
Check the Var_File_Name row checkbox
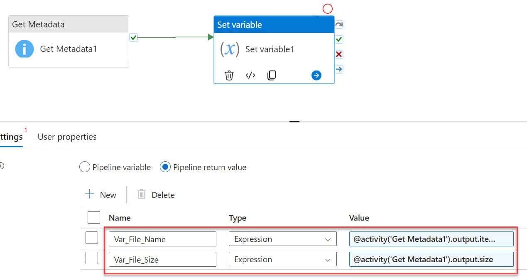click(x=92, y=238)
